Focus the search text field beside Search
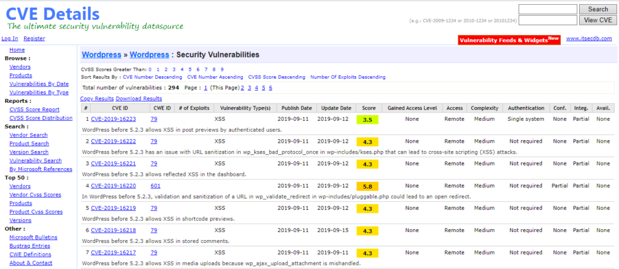This screenshot has width=619, height=269. pyautogui.click(x=548, y=9)
